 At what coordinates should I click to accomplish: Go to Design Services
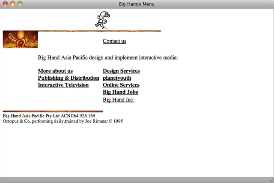pos(121,71)
